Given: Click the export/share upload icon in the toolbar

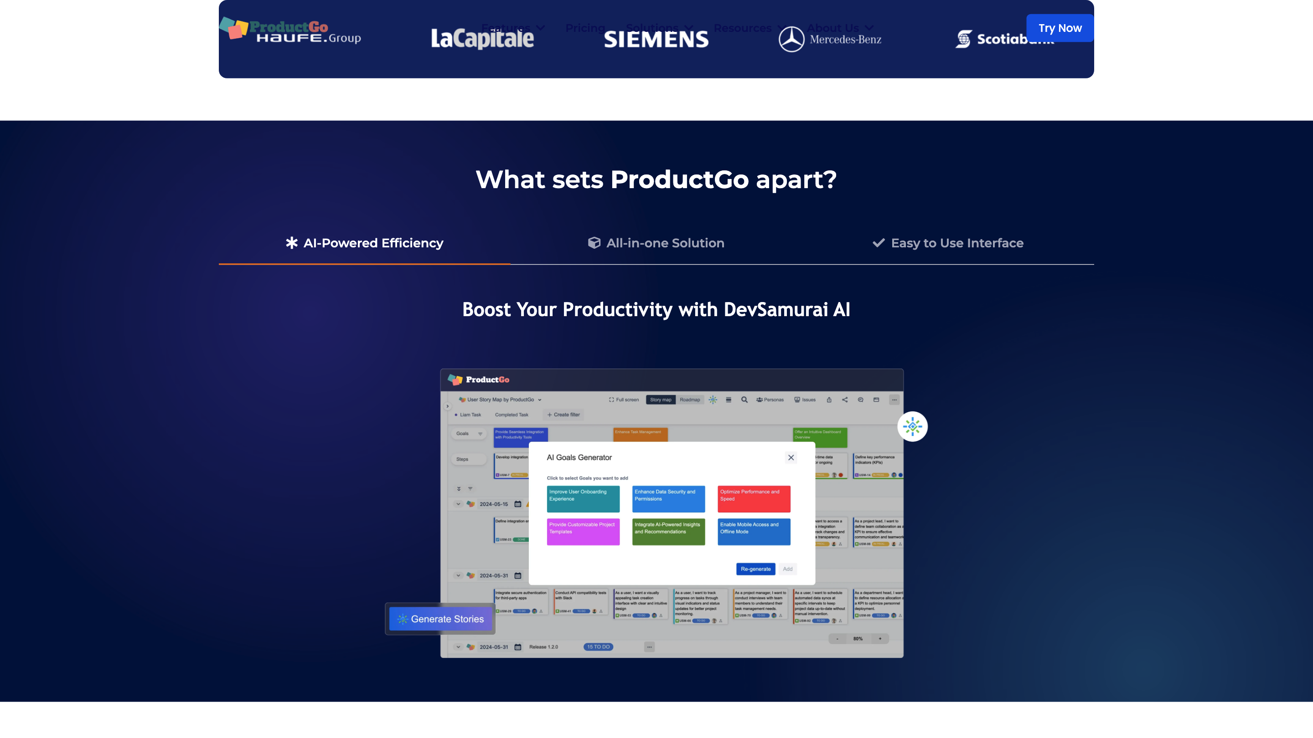Looking at the screenshot, I should [x=829, y=400].
